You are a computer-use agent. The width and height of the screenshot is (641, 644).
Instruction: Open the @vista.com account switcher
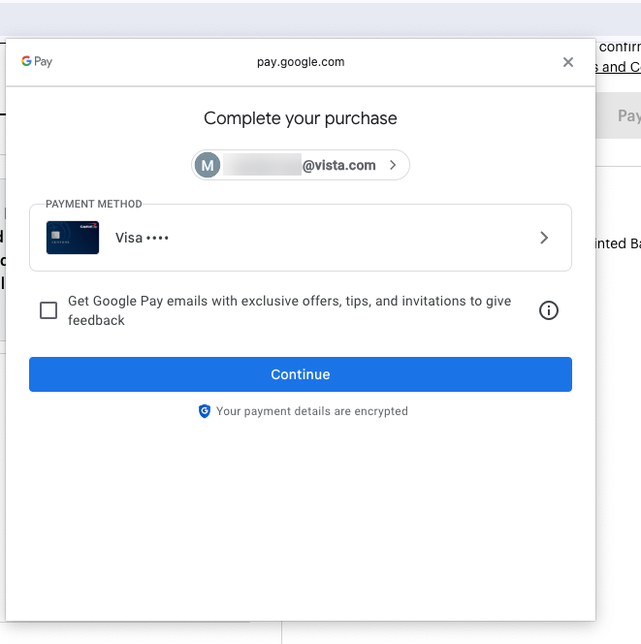(301, 165)
